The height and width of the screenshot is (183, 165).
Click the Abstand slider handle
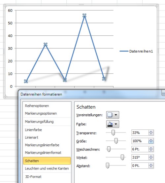click(108, 165)
